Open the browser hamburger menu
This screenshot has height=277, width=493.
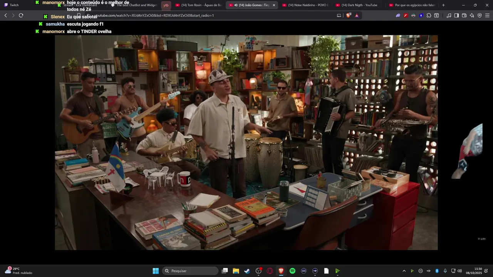[x=487, y=15]
